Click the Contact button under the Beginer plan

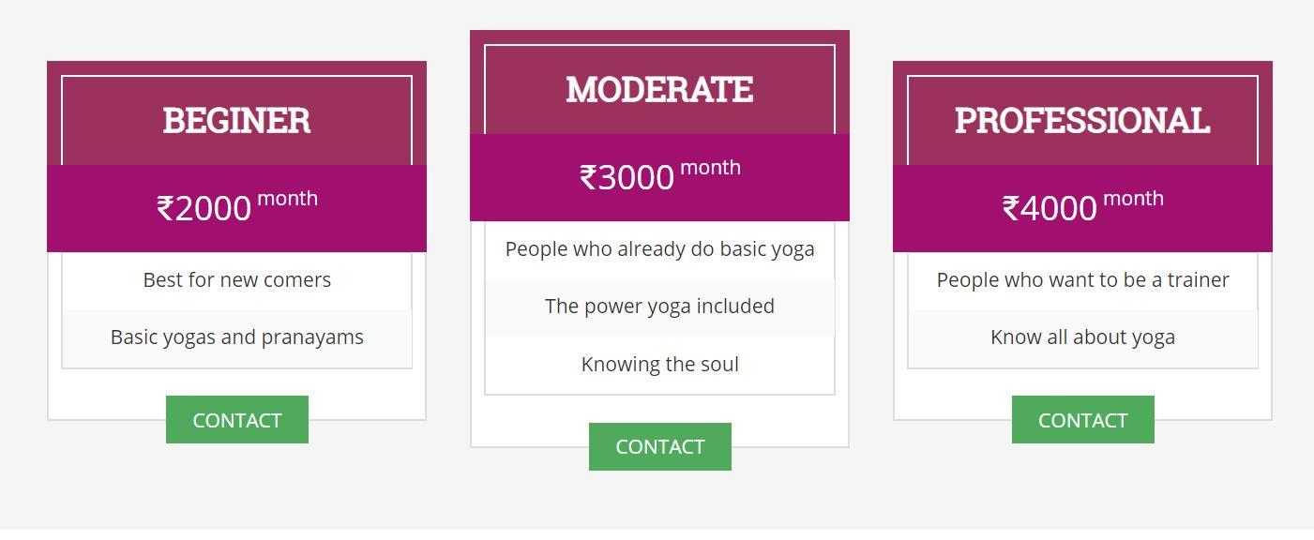coord(236,420)
